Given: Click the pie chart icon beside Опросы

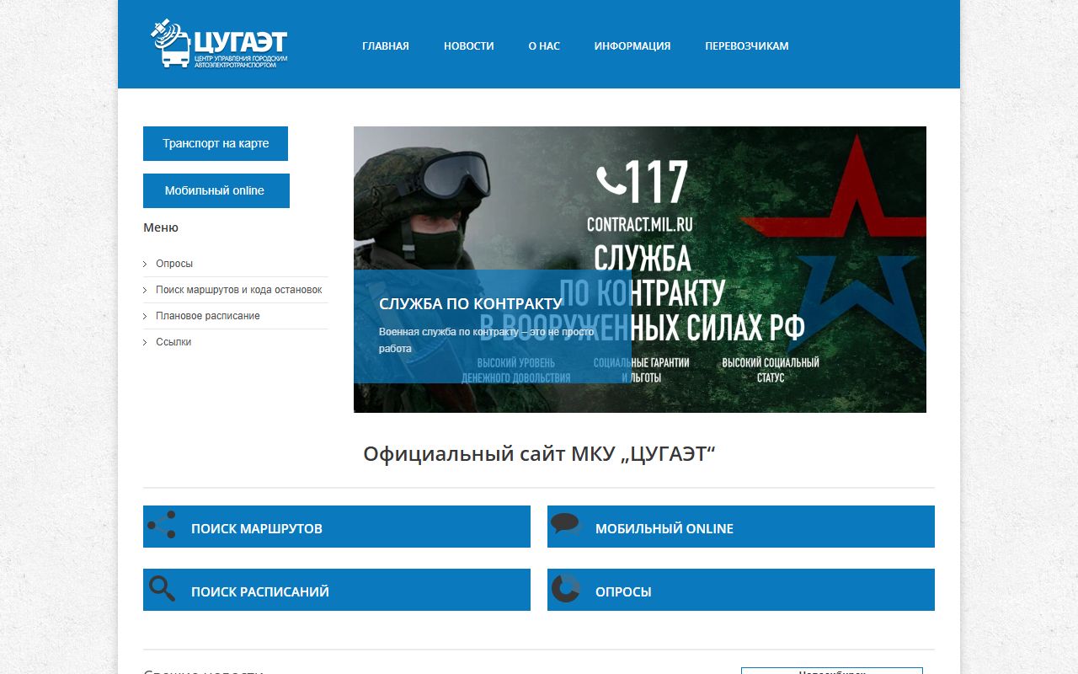Looking at the screenshot, I should (x=566, y=588).
